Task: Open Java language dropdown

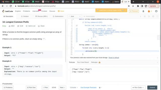Action: point(75,16)
